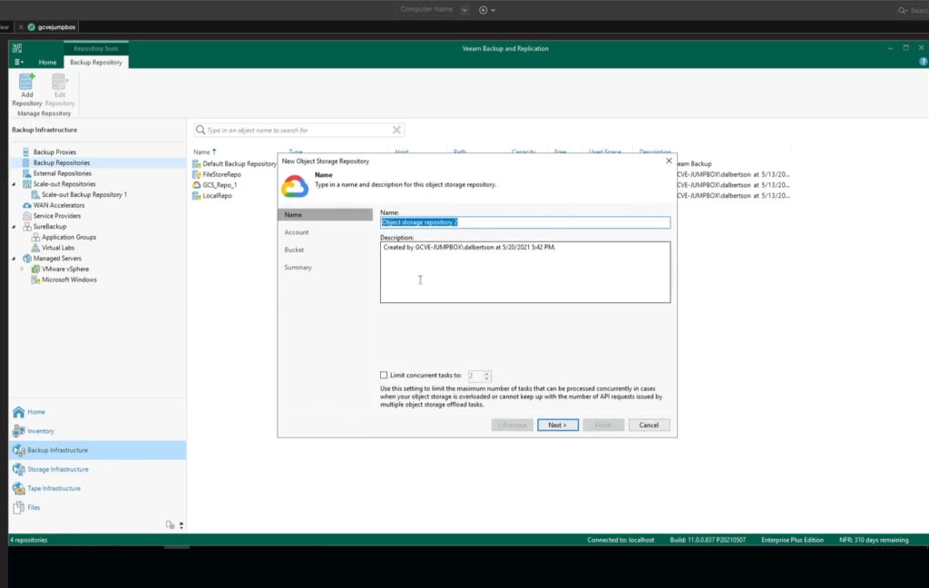Sort the list by the Name column header
The width and height of the screenshot is (929, 588).
[205, 152]
